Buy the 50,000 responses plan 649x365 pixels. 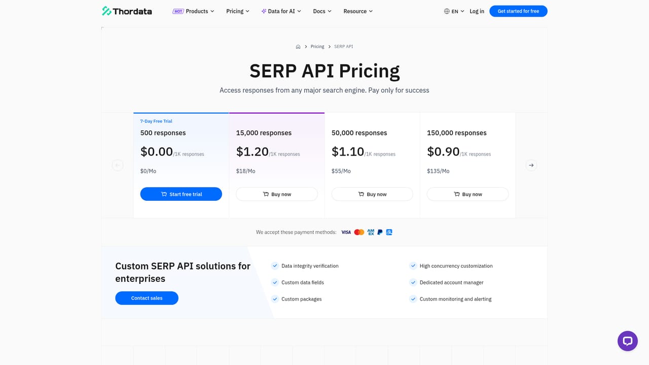pyautogui.click(x=372, y=194)
